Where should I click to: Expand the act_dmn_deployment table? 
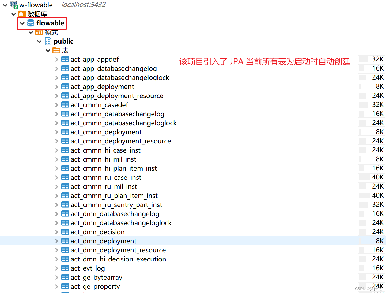tap(56, 241)
